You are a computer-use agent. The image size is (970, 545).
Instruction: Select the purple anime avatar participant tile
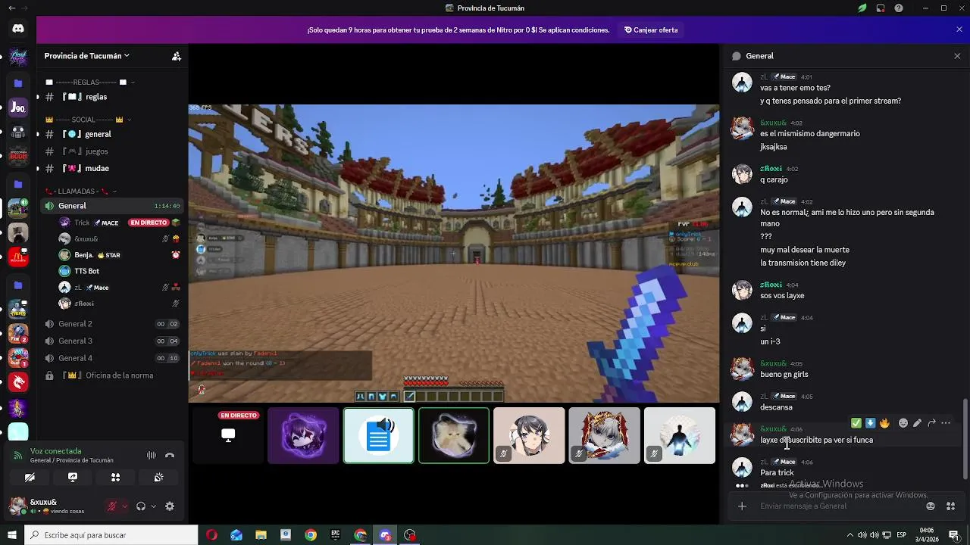coord(303,435)
